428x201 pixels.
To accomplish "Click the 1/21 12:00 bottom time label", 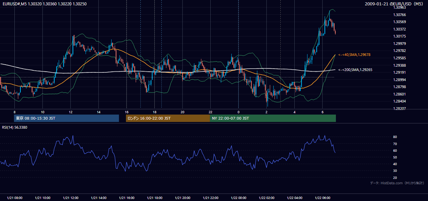I will click(x=71, y=198).
